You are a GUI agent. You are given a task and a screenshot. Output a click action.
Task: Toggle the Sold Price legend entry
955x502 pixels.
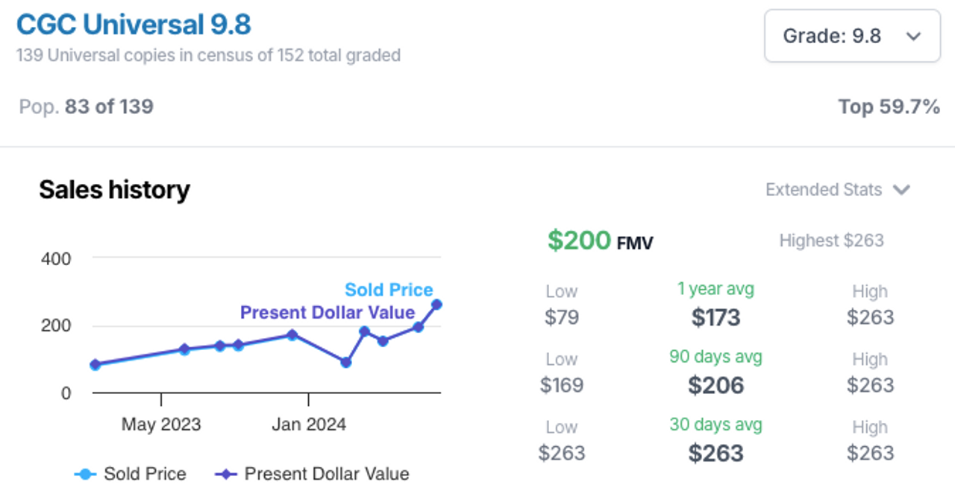(x=131, y=474)
